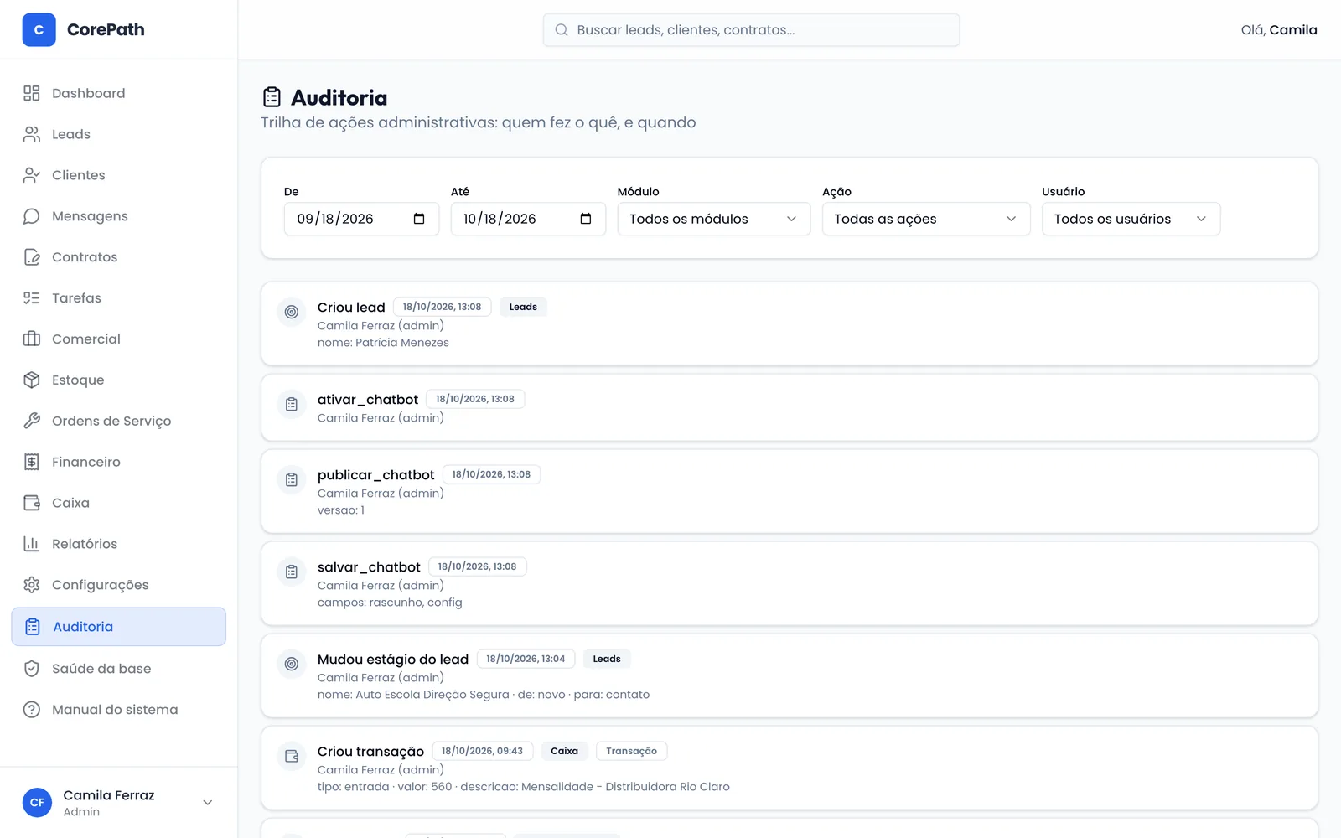The image size is (1341, 838).
Task: Click the text nome: Patrícia Menezes
Action: click(x=383, y=343)
